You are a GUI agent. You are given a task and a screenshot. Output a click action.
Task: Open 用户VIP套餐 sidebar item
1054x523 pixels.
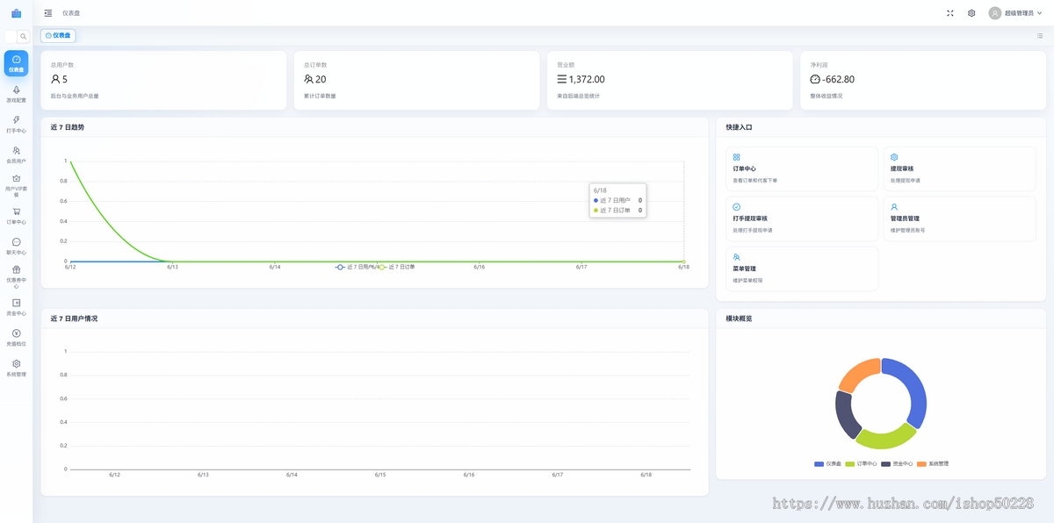coord(16,185)
